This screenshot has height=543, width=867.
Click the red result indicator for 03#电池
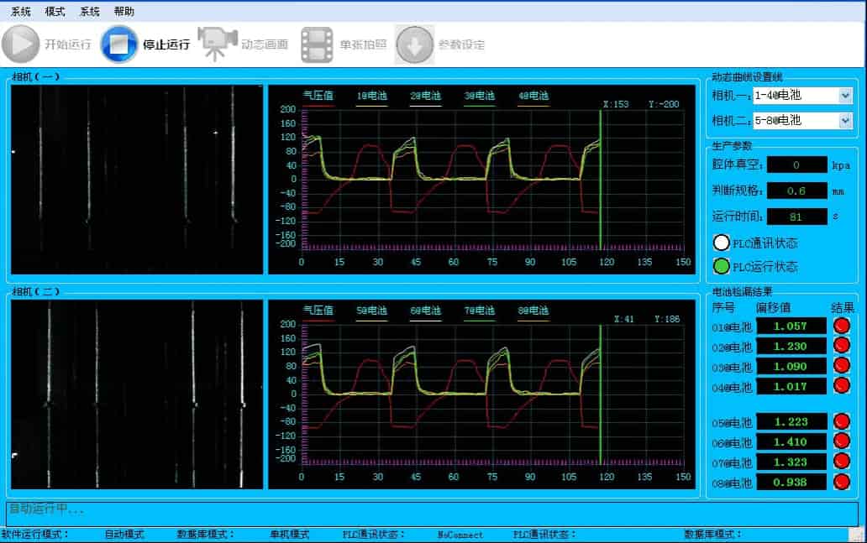841,366
